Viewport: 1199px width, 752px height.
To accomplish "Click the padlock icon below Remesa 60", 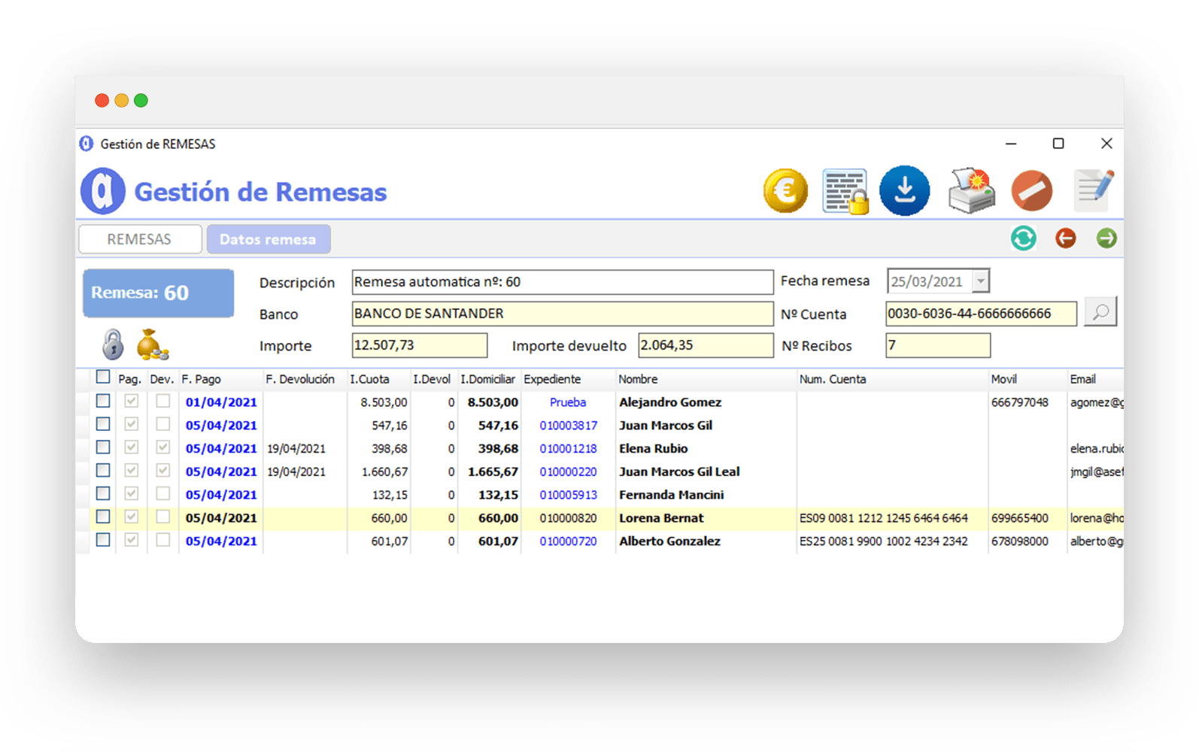I will [113, 344].
